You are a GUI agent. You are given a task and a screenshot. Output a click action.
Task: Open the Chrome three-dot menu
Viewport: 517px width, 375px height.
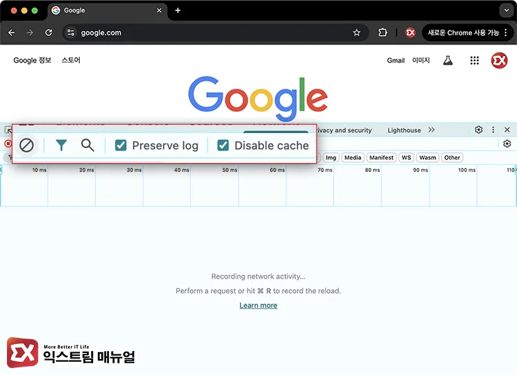[x=505, y=32]
